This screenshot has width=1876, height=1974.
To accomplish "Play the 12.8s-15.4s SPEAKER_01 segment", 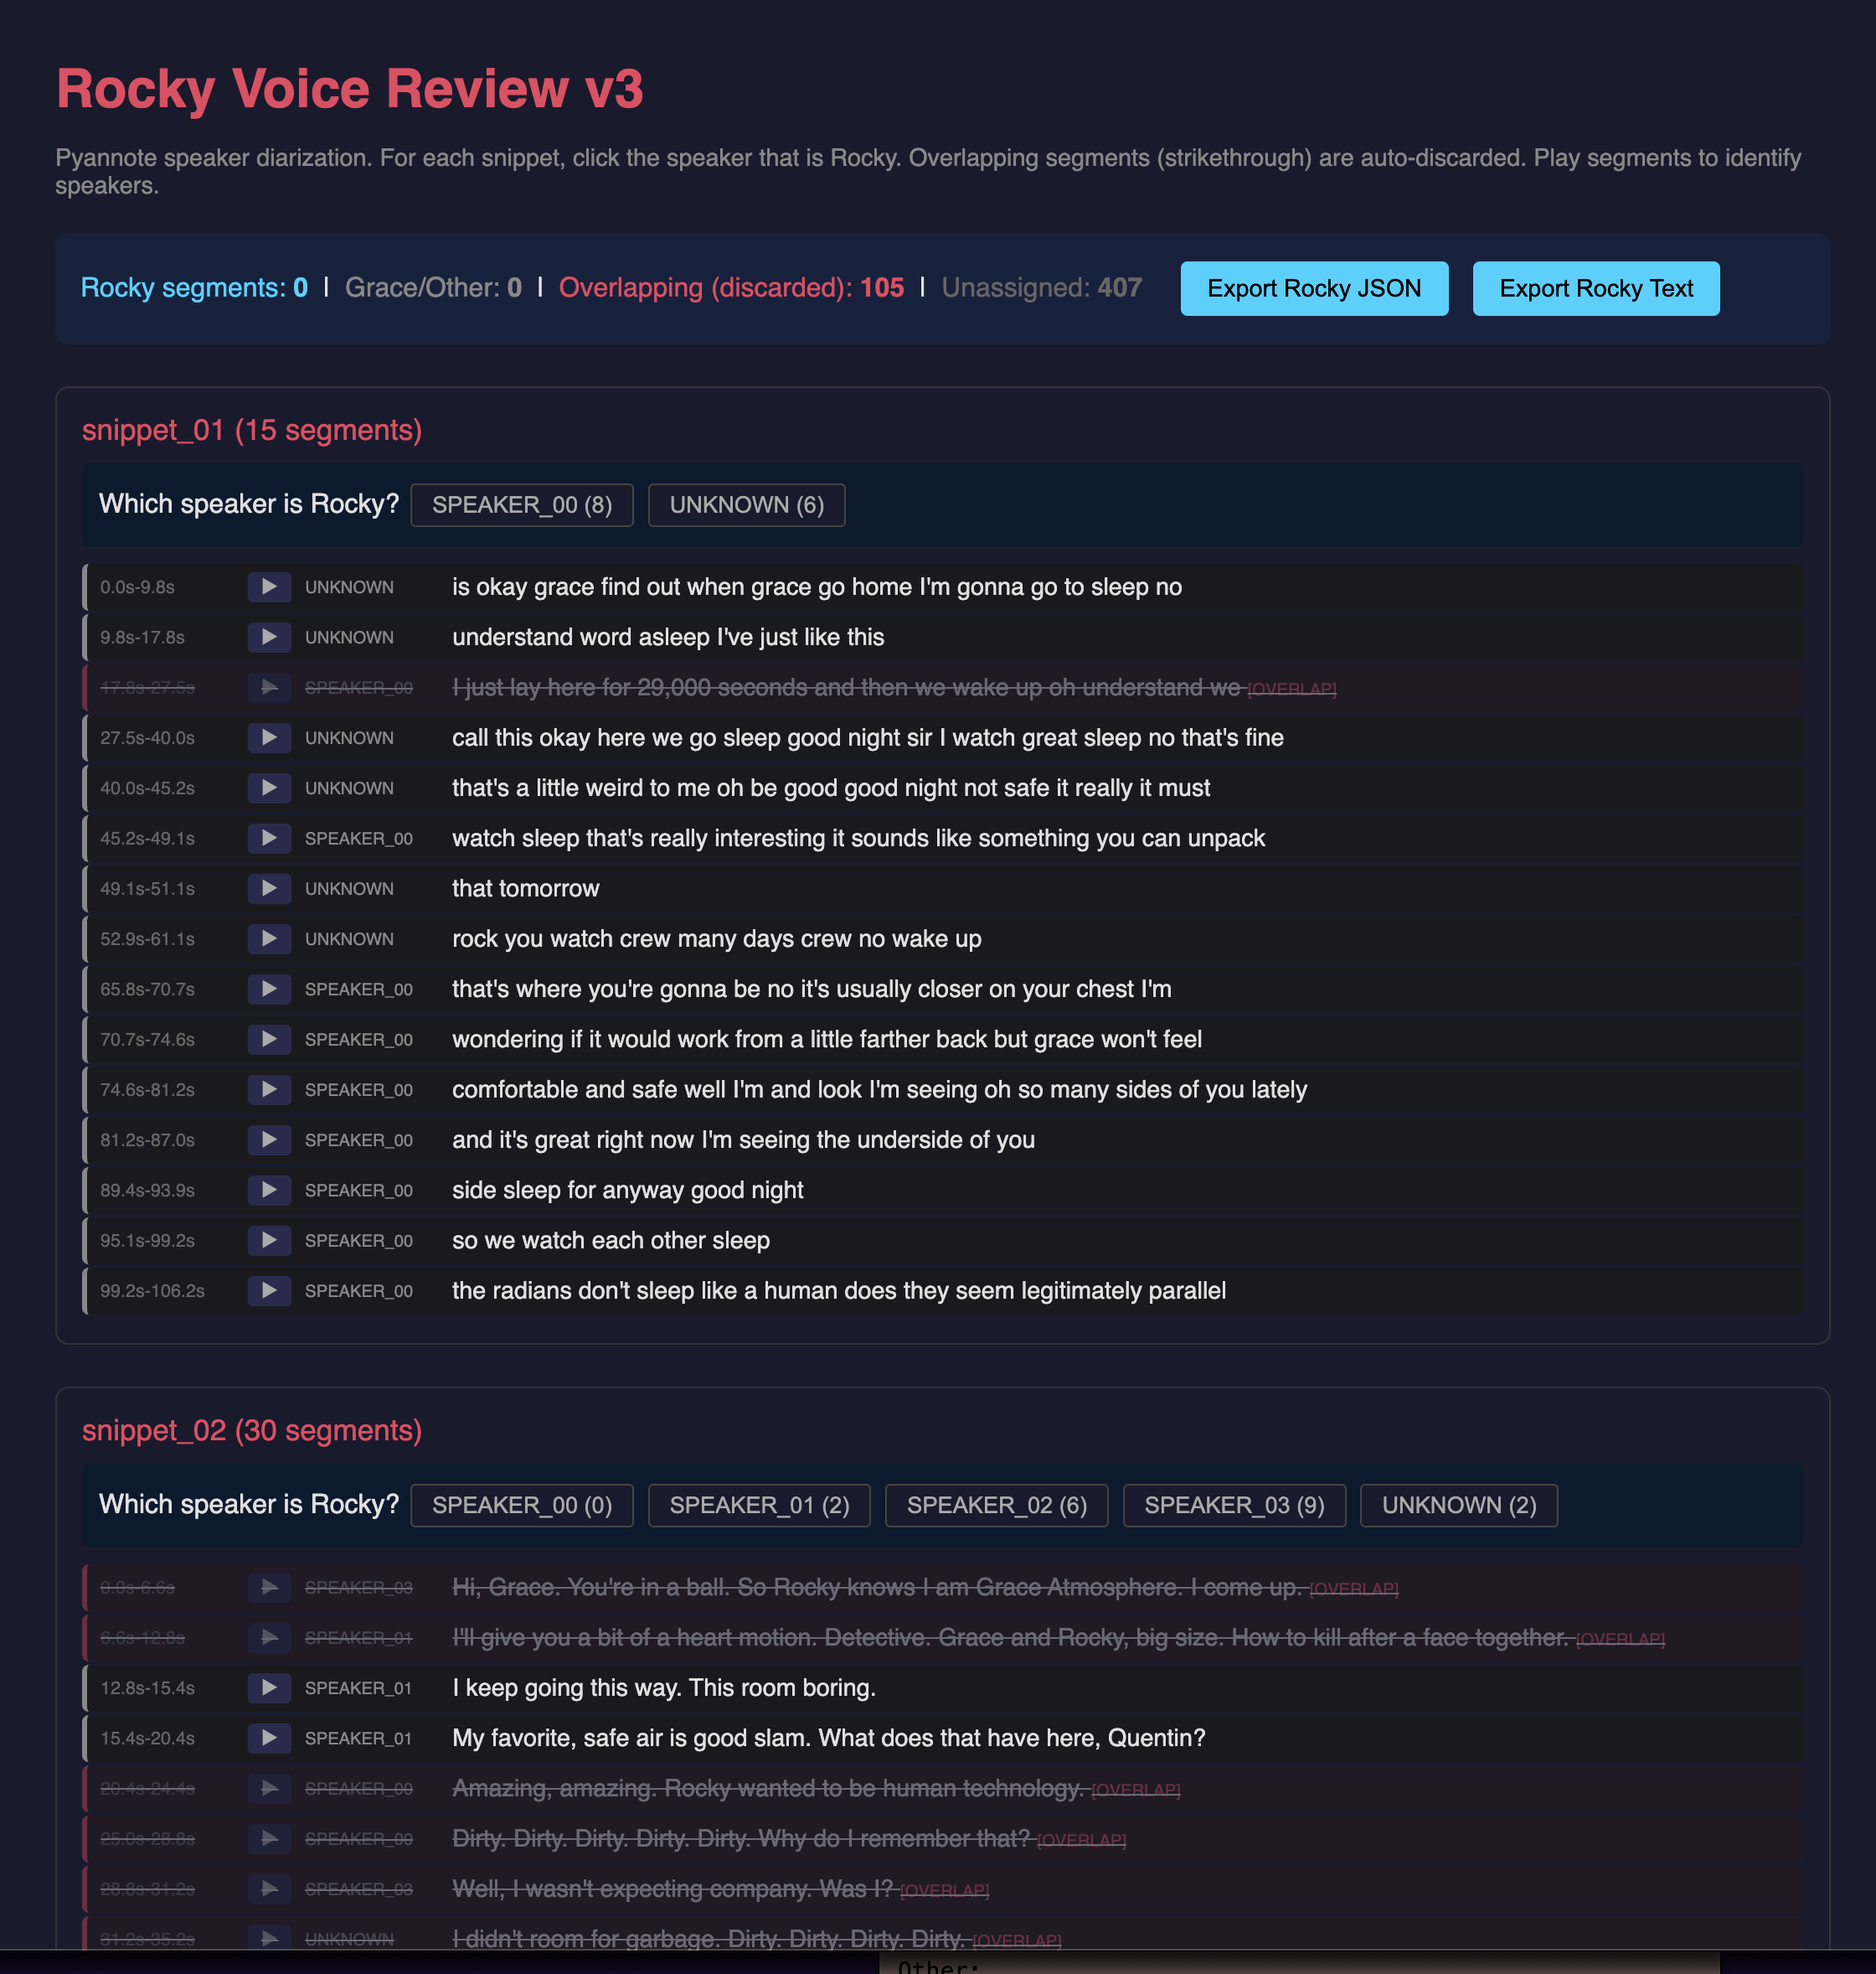I will click(x=269, y=1687).
